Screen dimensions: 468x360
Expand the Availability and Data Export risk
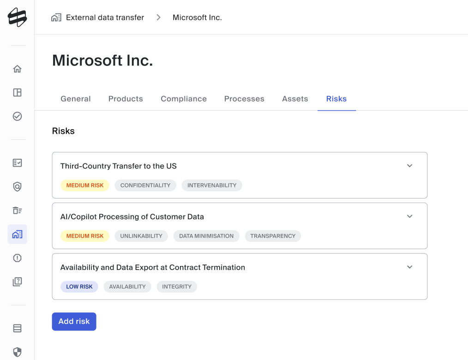(410, 267)
